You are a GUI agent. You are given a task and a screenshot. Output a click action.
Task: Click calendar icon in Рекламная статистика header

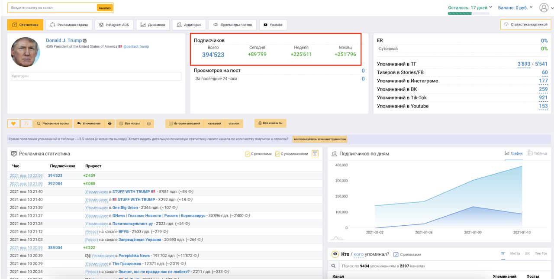point(315,153)
